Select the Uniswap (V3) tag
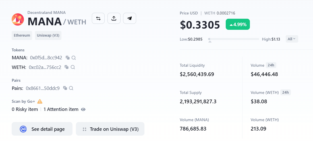313x141 pixels. tap(48, 35)
